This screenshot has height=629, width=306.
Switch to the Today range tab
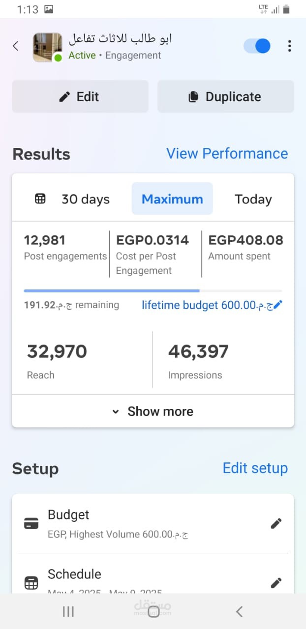pos(253,199)
